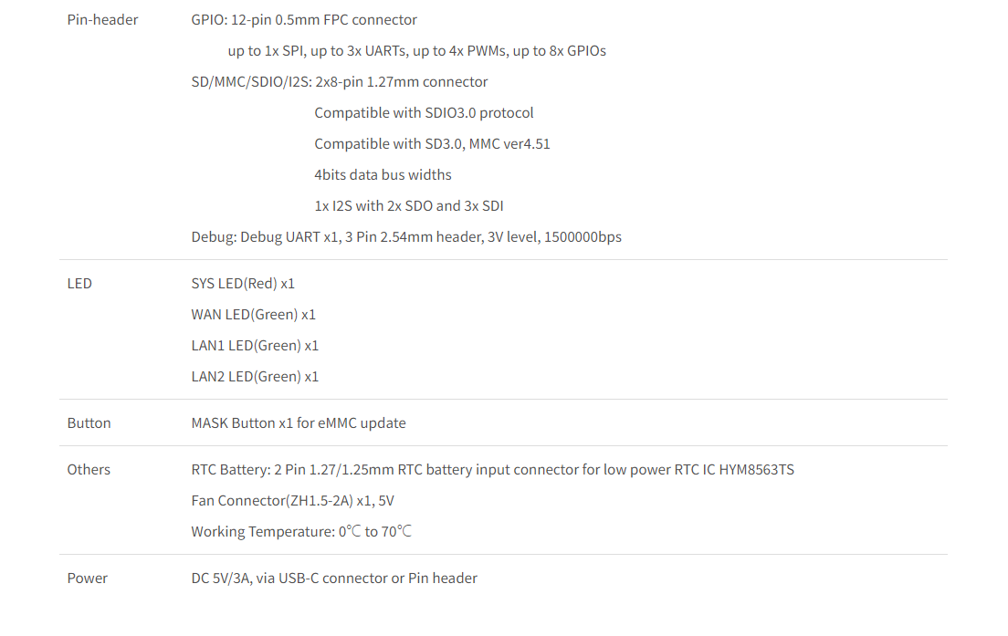Viewport: 1008px width, 636px height.
Task: Click the Working Temperature line
Action: click(x=301, y=531)
